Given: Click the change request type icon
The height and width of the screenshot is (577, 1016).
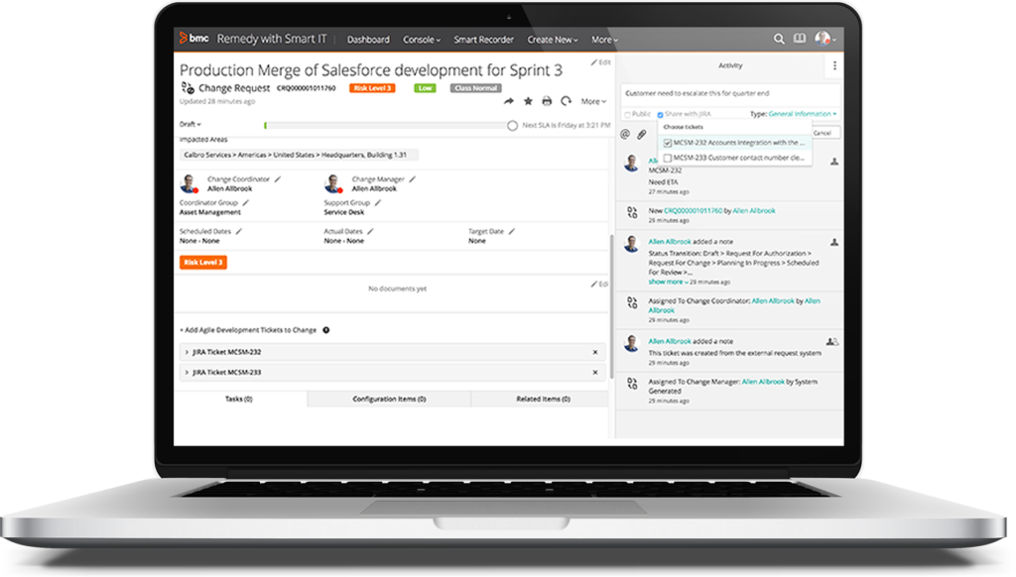Looking at the screenshot, I should point(188,87).
